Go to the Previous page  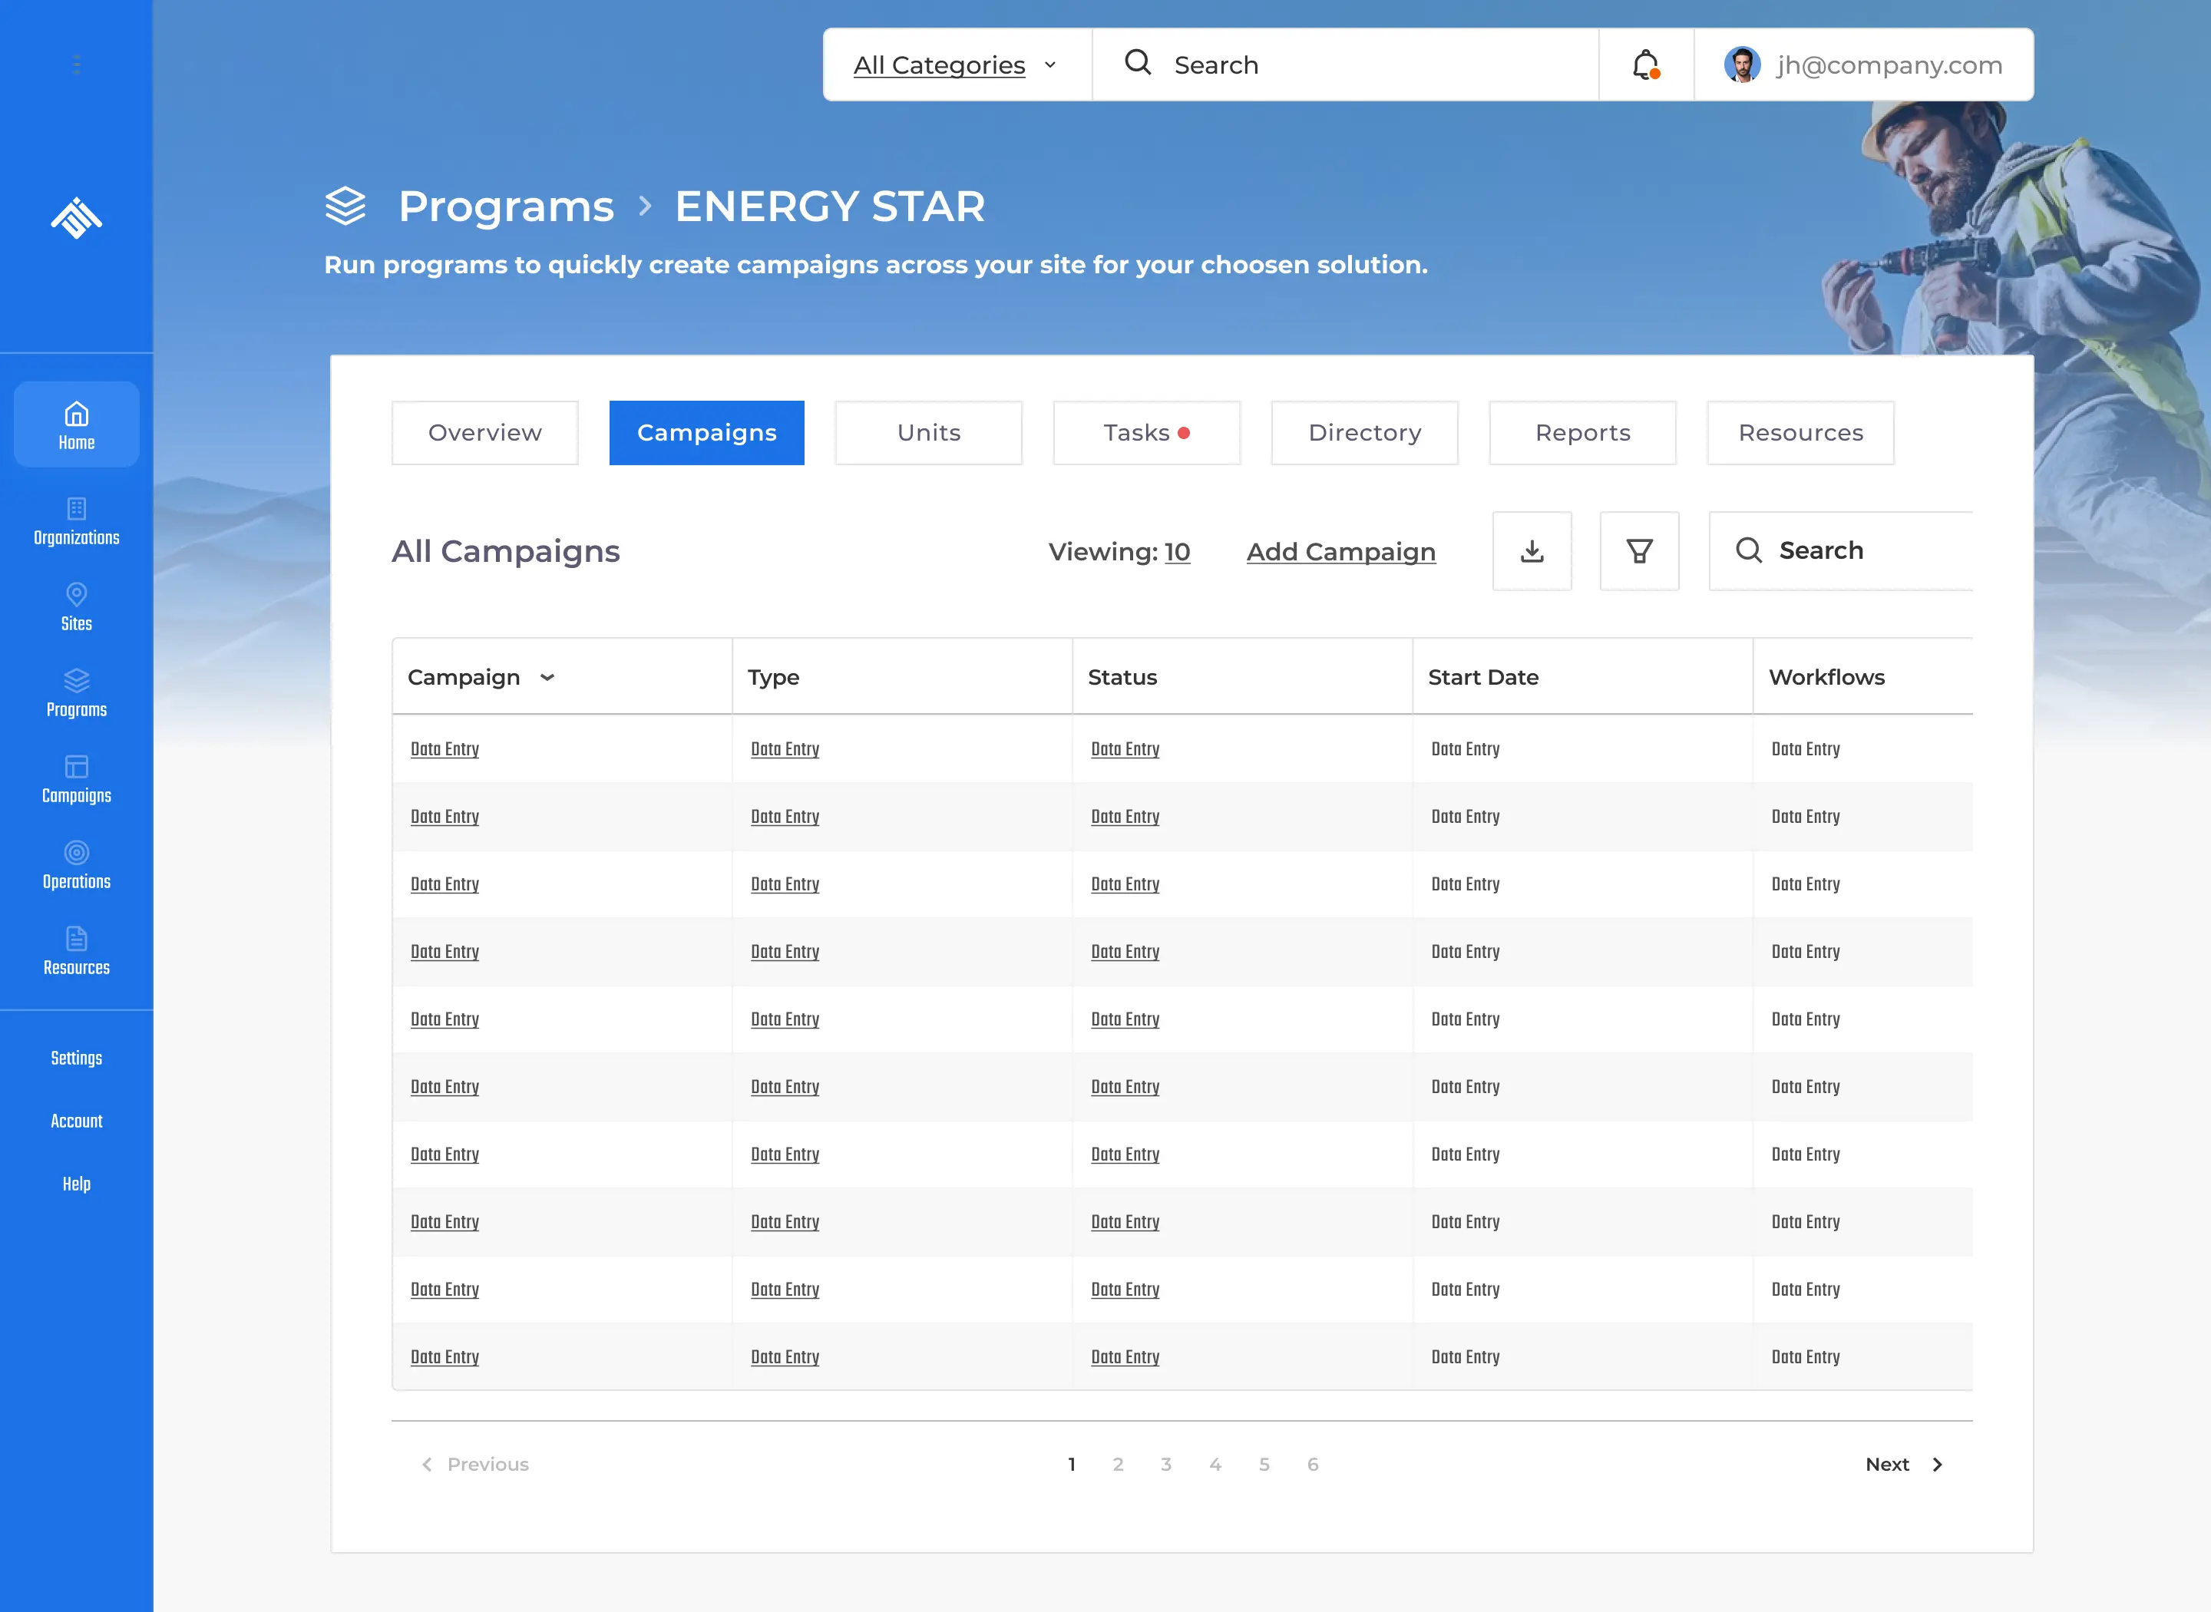pos(475,1465)
